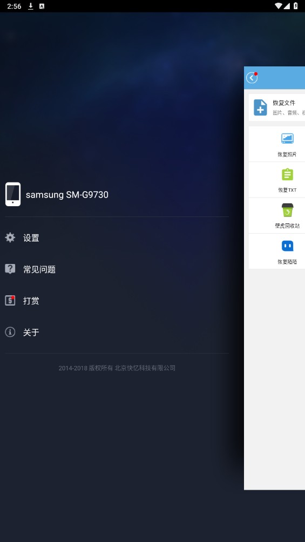Open the 关于 entry

click(x=31, y=333)
